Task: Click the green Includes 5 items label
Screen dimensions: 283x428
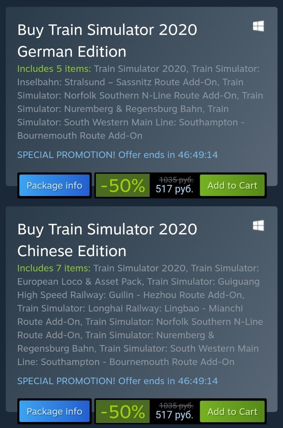Action: (x=54, y=69)
